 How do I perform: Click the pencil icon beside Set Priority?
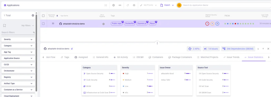(x=141, y=5)
